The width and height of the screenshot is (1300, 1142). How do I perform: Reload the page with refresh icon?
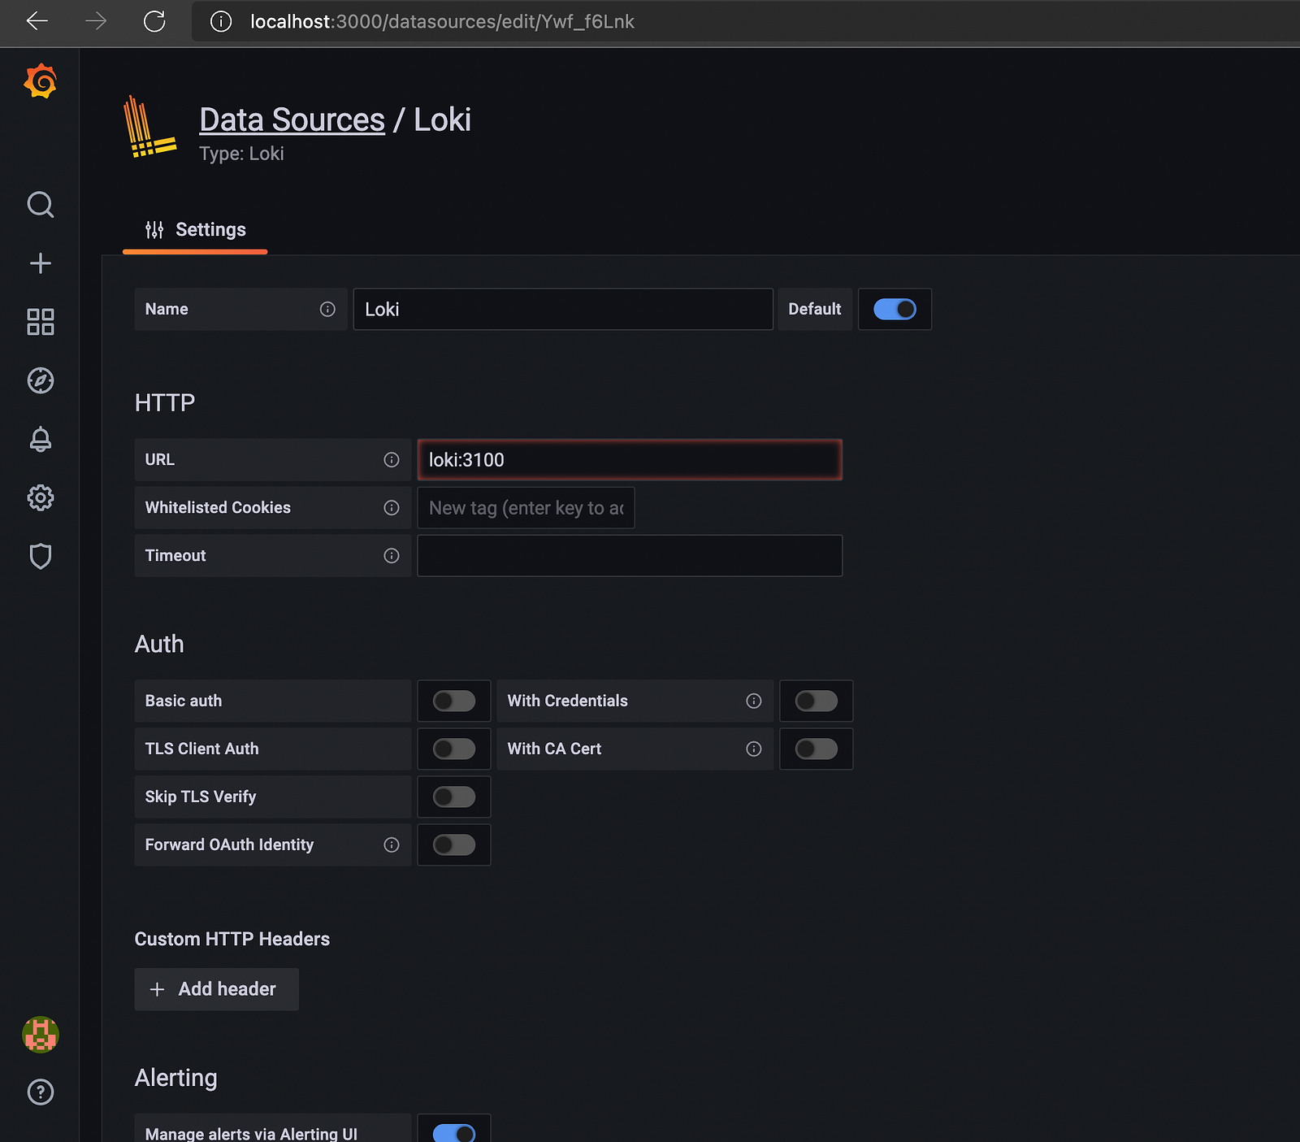[x=154, y=21]
